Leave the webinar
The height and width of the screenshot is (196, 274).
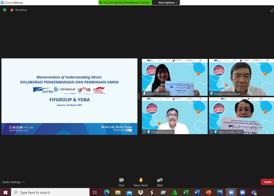[x=267, y=182]
